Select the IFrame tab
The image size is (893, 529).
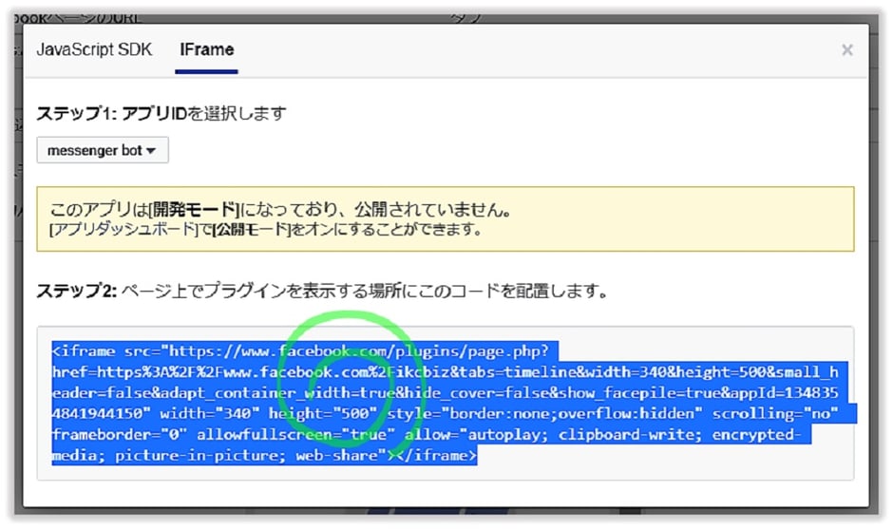(x=207, y=49)
